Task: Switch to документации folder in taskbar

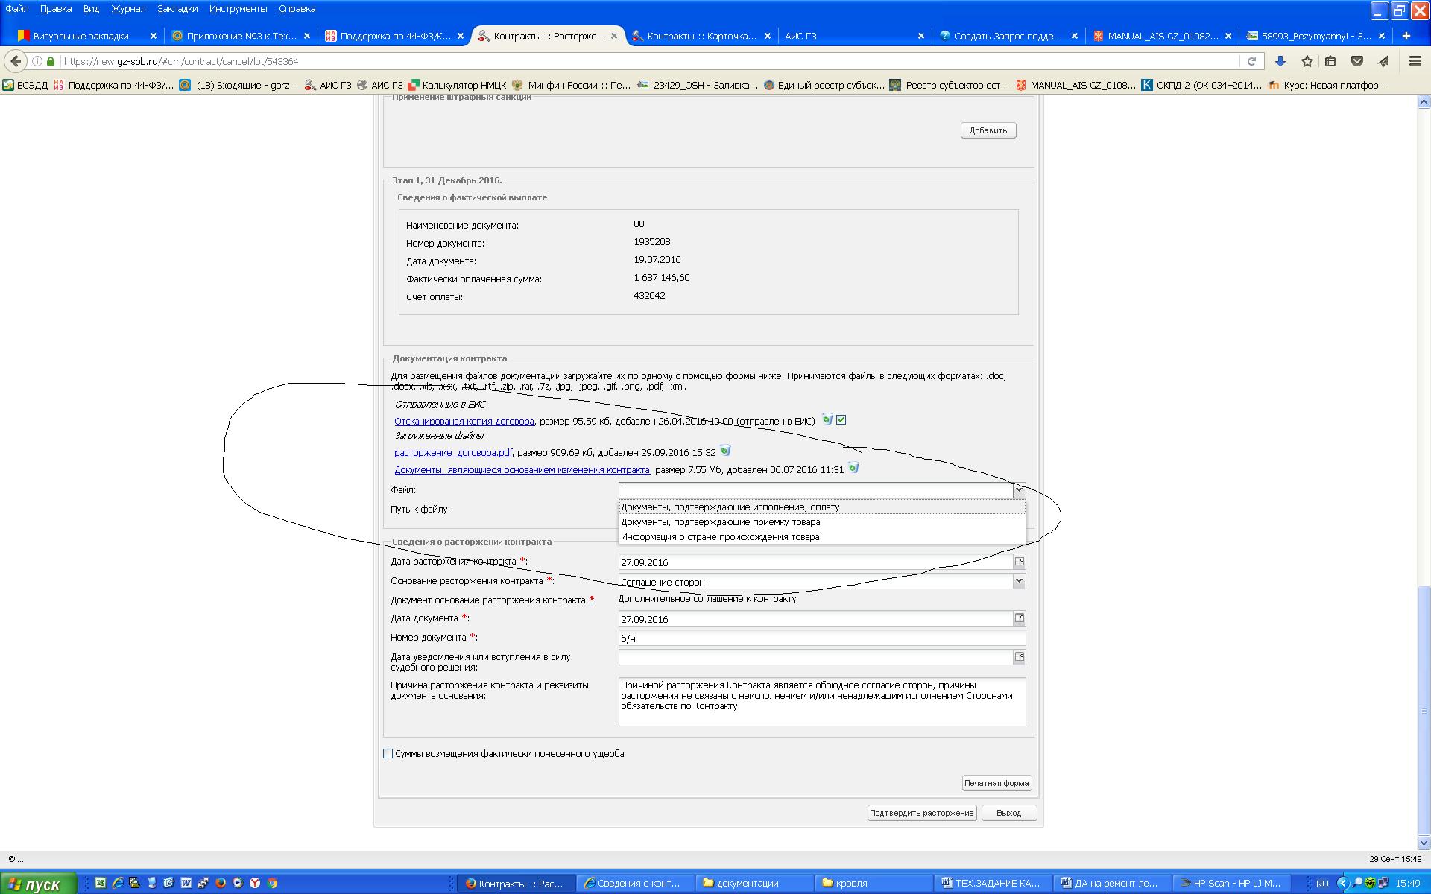Action: pos(753,883)
